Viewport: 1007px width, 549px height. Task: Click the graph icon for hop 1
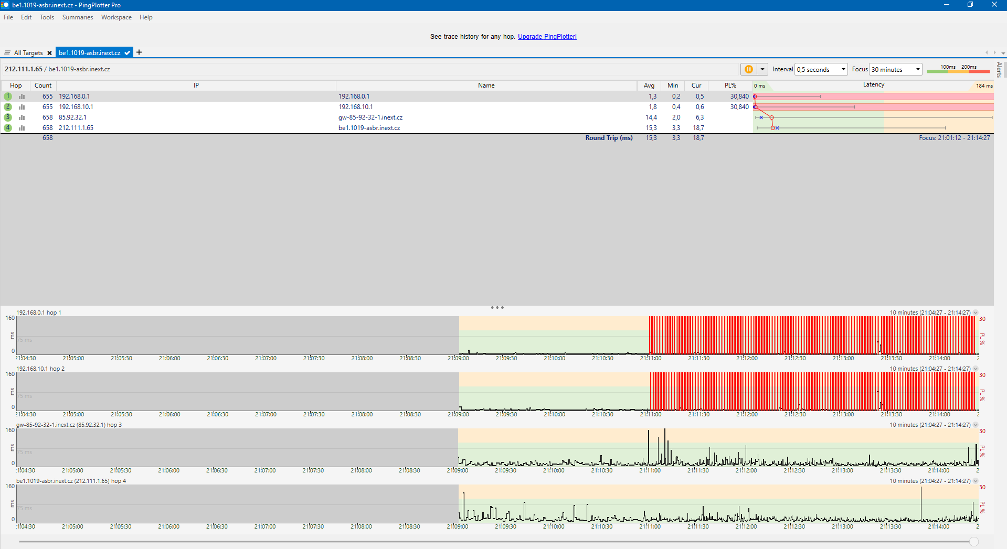[x=22, y=96]
